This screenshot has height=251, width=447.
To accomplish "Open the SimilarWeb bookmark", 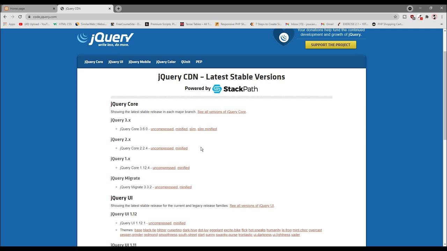I will pyautogui.click(x=91, y=24).
